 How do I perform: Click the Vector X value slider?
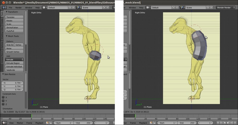[12, 83]
